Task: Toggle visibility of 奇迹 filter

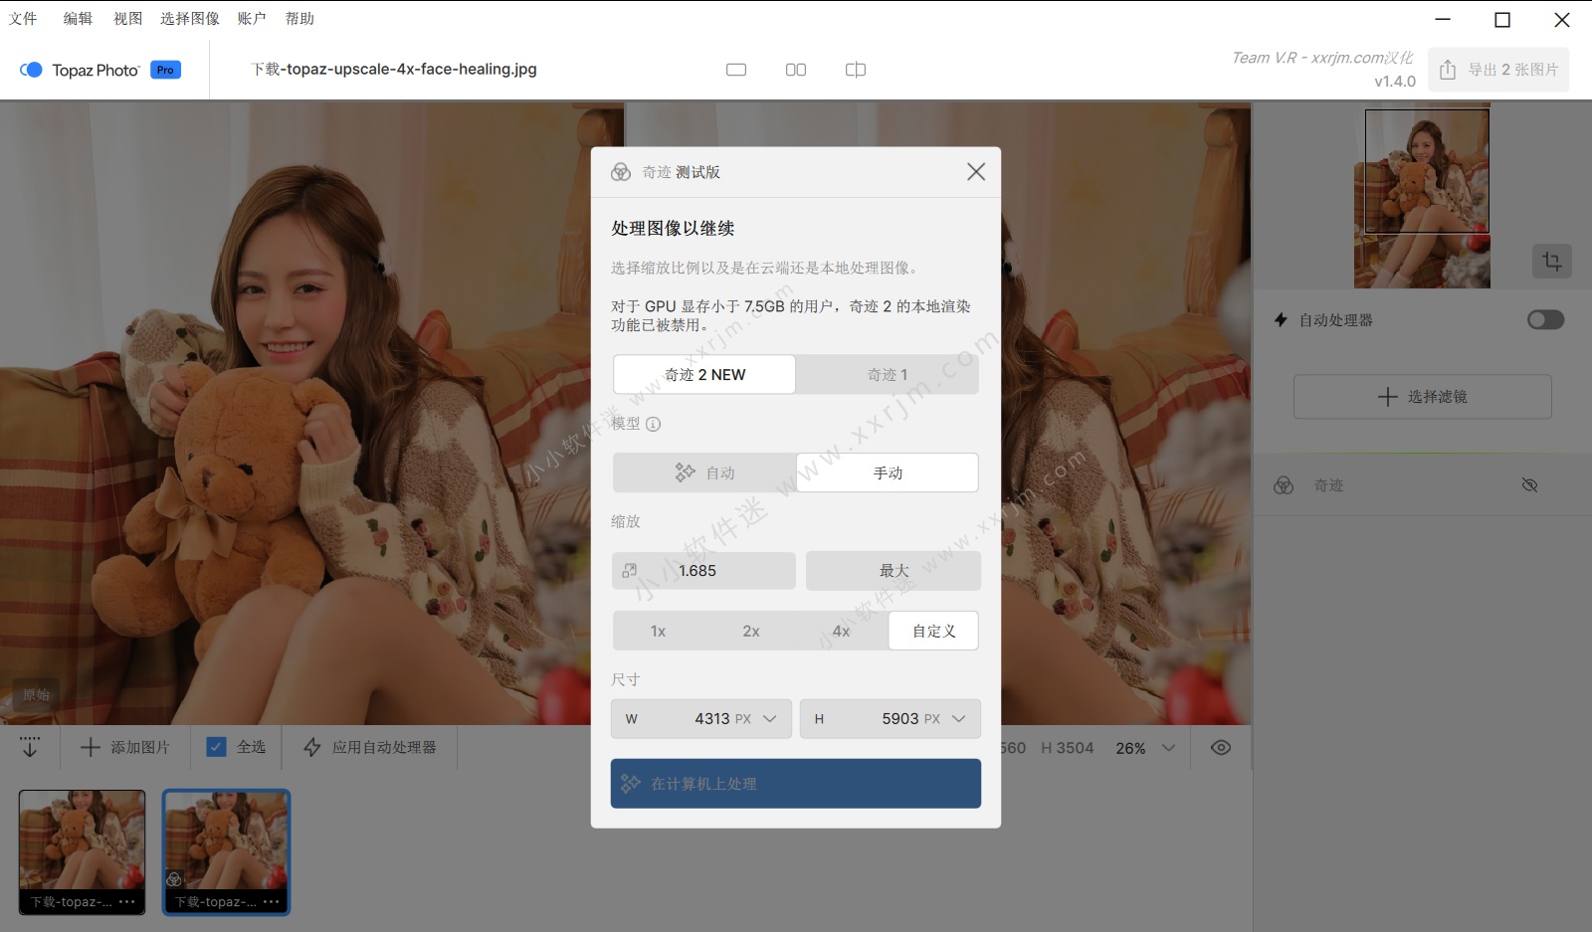Action: coord(1529,485)
